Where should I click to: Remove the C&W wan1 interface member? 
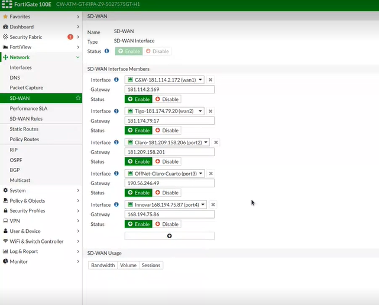click(210, 80)
